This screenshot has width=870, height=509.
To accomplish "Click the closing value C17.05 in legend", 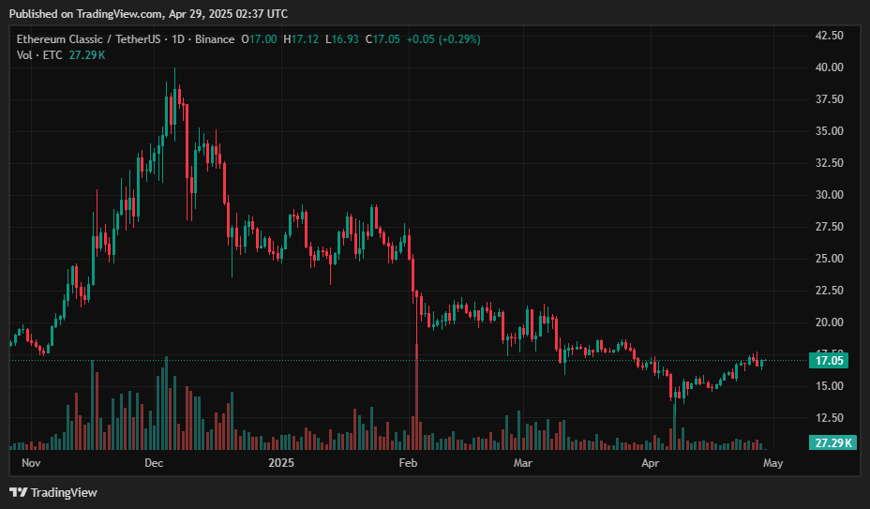I will pos(382,39).
